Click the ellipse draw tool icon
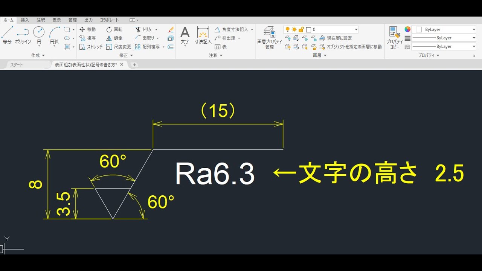This screenshot has width=482, height=271. click(67, 38)
